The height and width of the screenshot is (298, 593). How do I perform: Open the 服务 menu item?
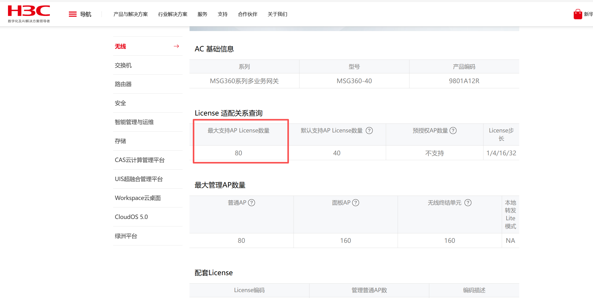tap(202, 14)
